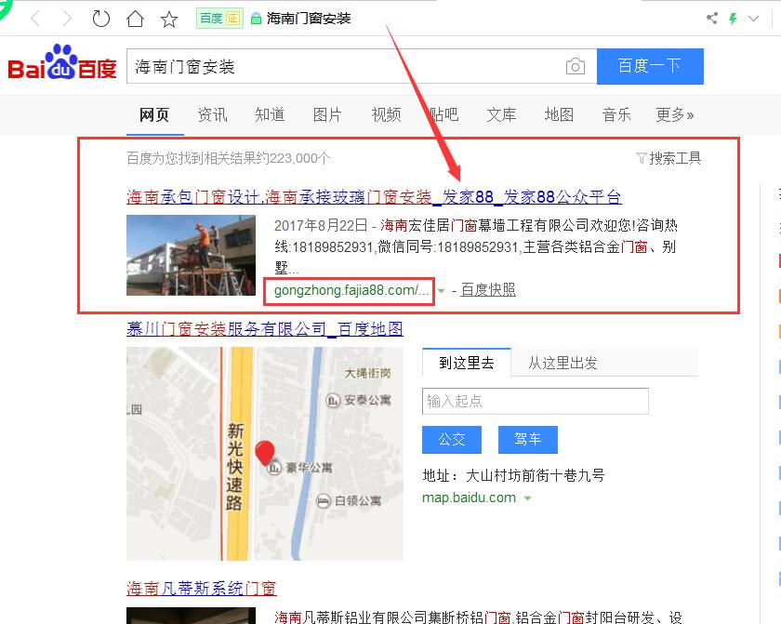Open the 视频 tab
781x624 pixels.
386,115
